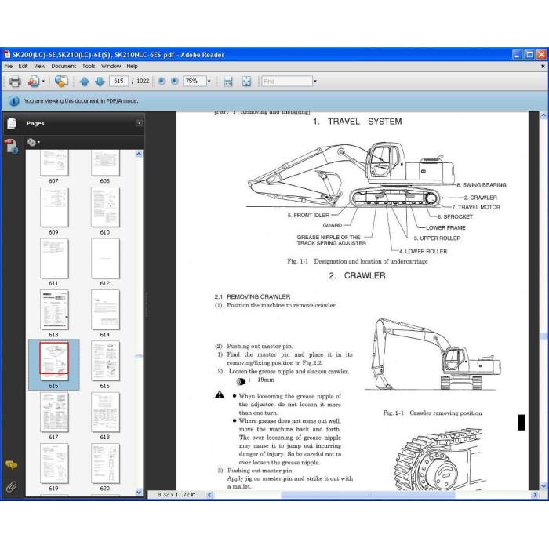The height and width of the screenshot is (549, 549).
Task: Click the document vertical scrollbar thumb
Action: pos(544,336)
